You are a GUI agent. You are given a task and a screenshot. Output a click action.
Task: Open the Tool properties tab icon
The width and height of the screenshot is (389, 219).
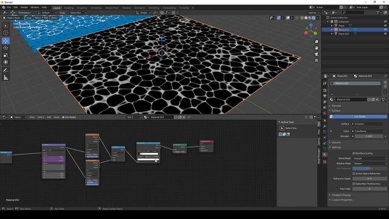(x=325, y=83)
